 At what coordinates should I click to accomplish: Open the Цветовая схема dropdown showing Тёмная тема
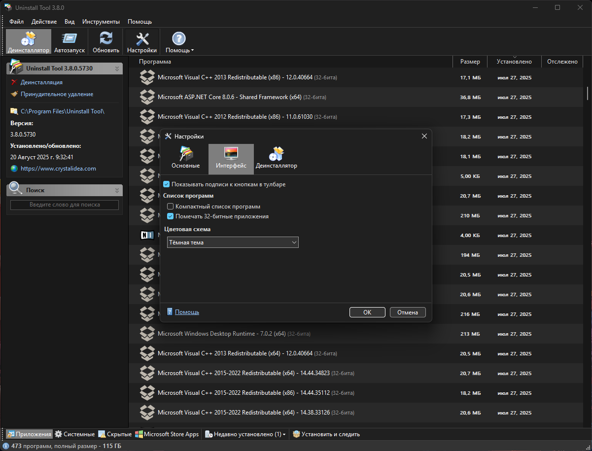[233, 243]
